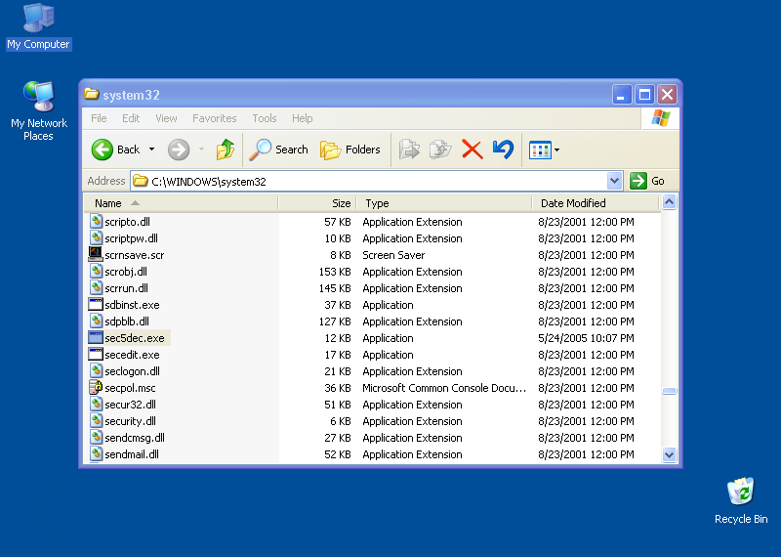781x557 pixels.
Task: Click the scrollbar down arrow
Action: pos(669,454)
